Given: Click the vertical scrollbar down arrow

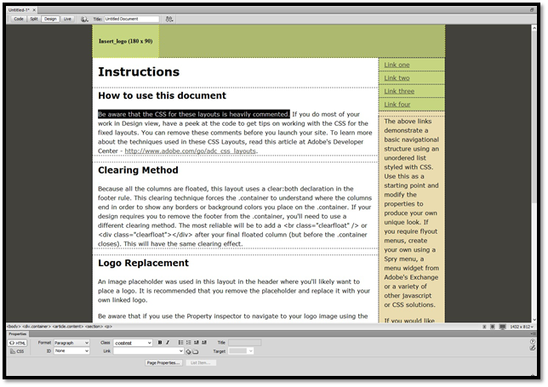Looking at the screenshot, I should tap(534, 320).
